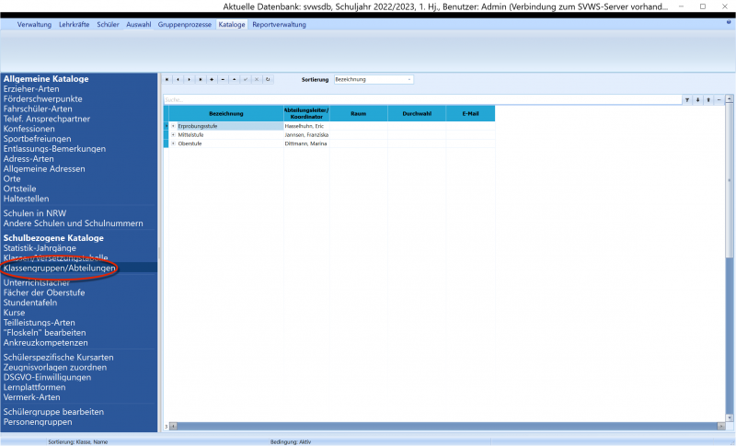Open the Verwaltung menu
This screenshot has width=736, height=446.
pyautogui.click(x=34, y=25)
